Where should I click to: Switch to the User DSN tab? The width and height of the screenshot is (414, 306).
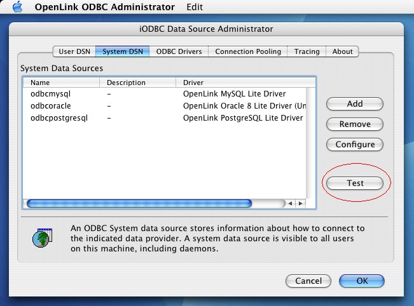tap(74, 51)
